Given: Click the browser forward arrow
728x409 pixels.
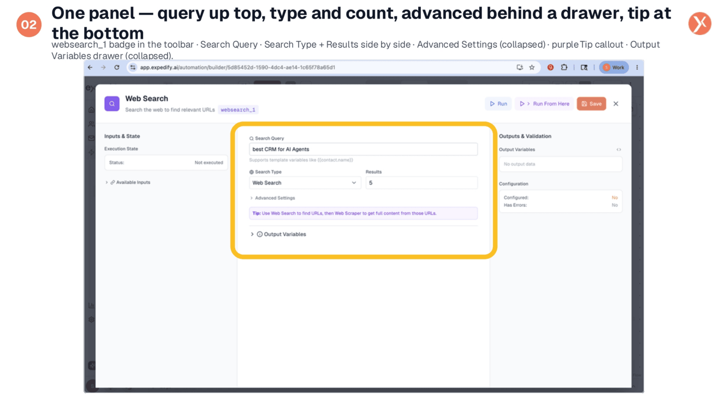Looking at the screenshot, I should click(x=103, y=67).
